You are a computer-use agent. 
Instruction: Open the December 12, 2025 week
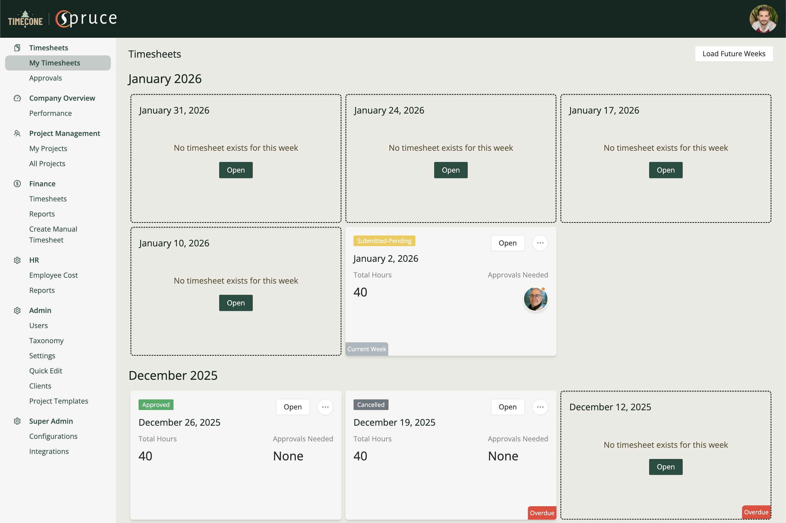coord(665,467)
